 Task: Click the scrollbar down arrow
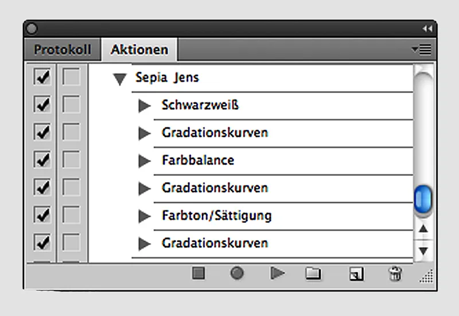[423, 251]
